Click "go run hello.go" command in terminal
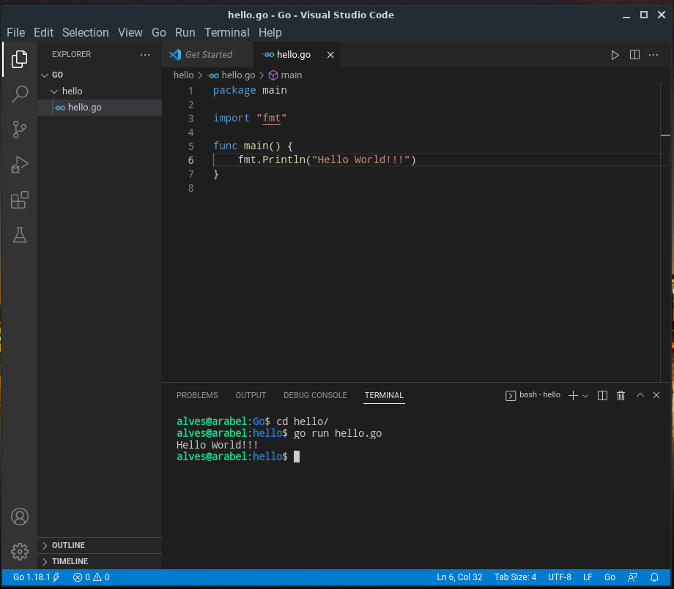Viewport: 674px width, 589px height. (338, 434)
